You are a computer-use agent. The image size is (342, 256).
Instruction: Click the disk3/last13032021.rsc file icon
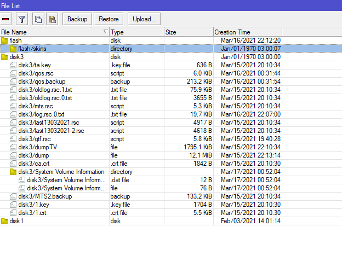click(13, 123)
